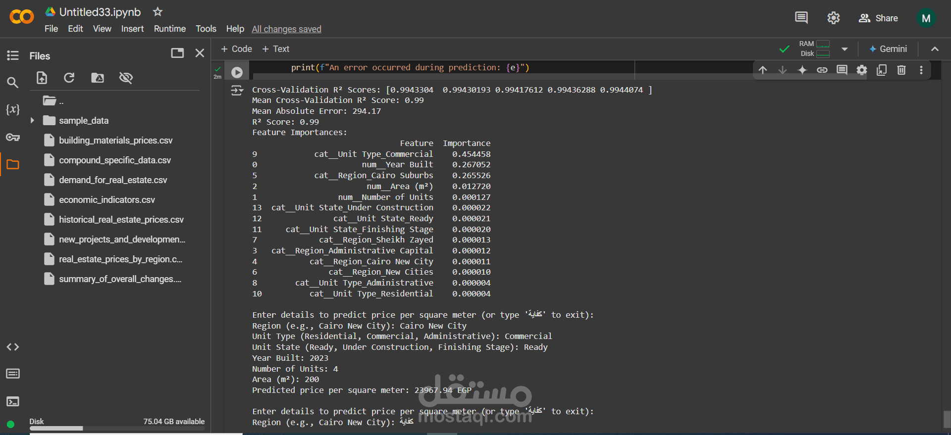The image size is (951, 435).
Task: Collapse the notebook header with the chevron
Action: click(935, 49)
